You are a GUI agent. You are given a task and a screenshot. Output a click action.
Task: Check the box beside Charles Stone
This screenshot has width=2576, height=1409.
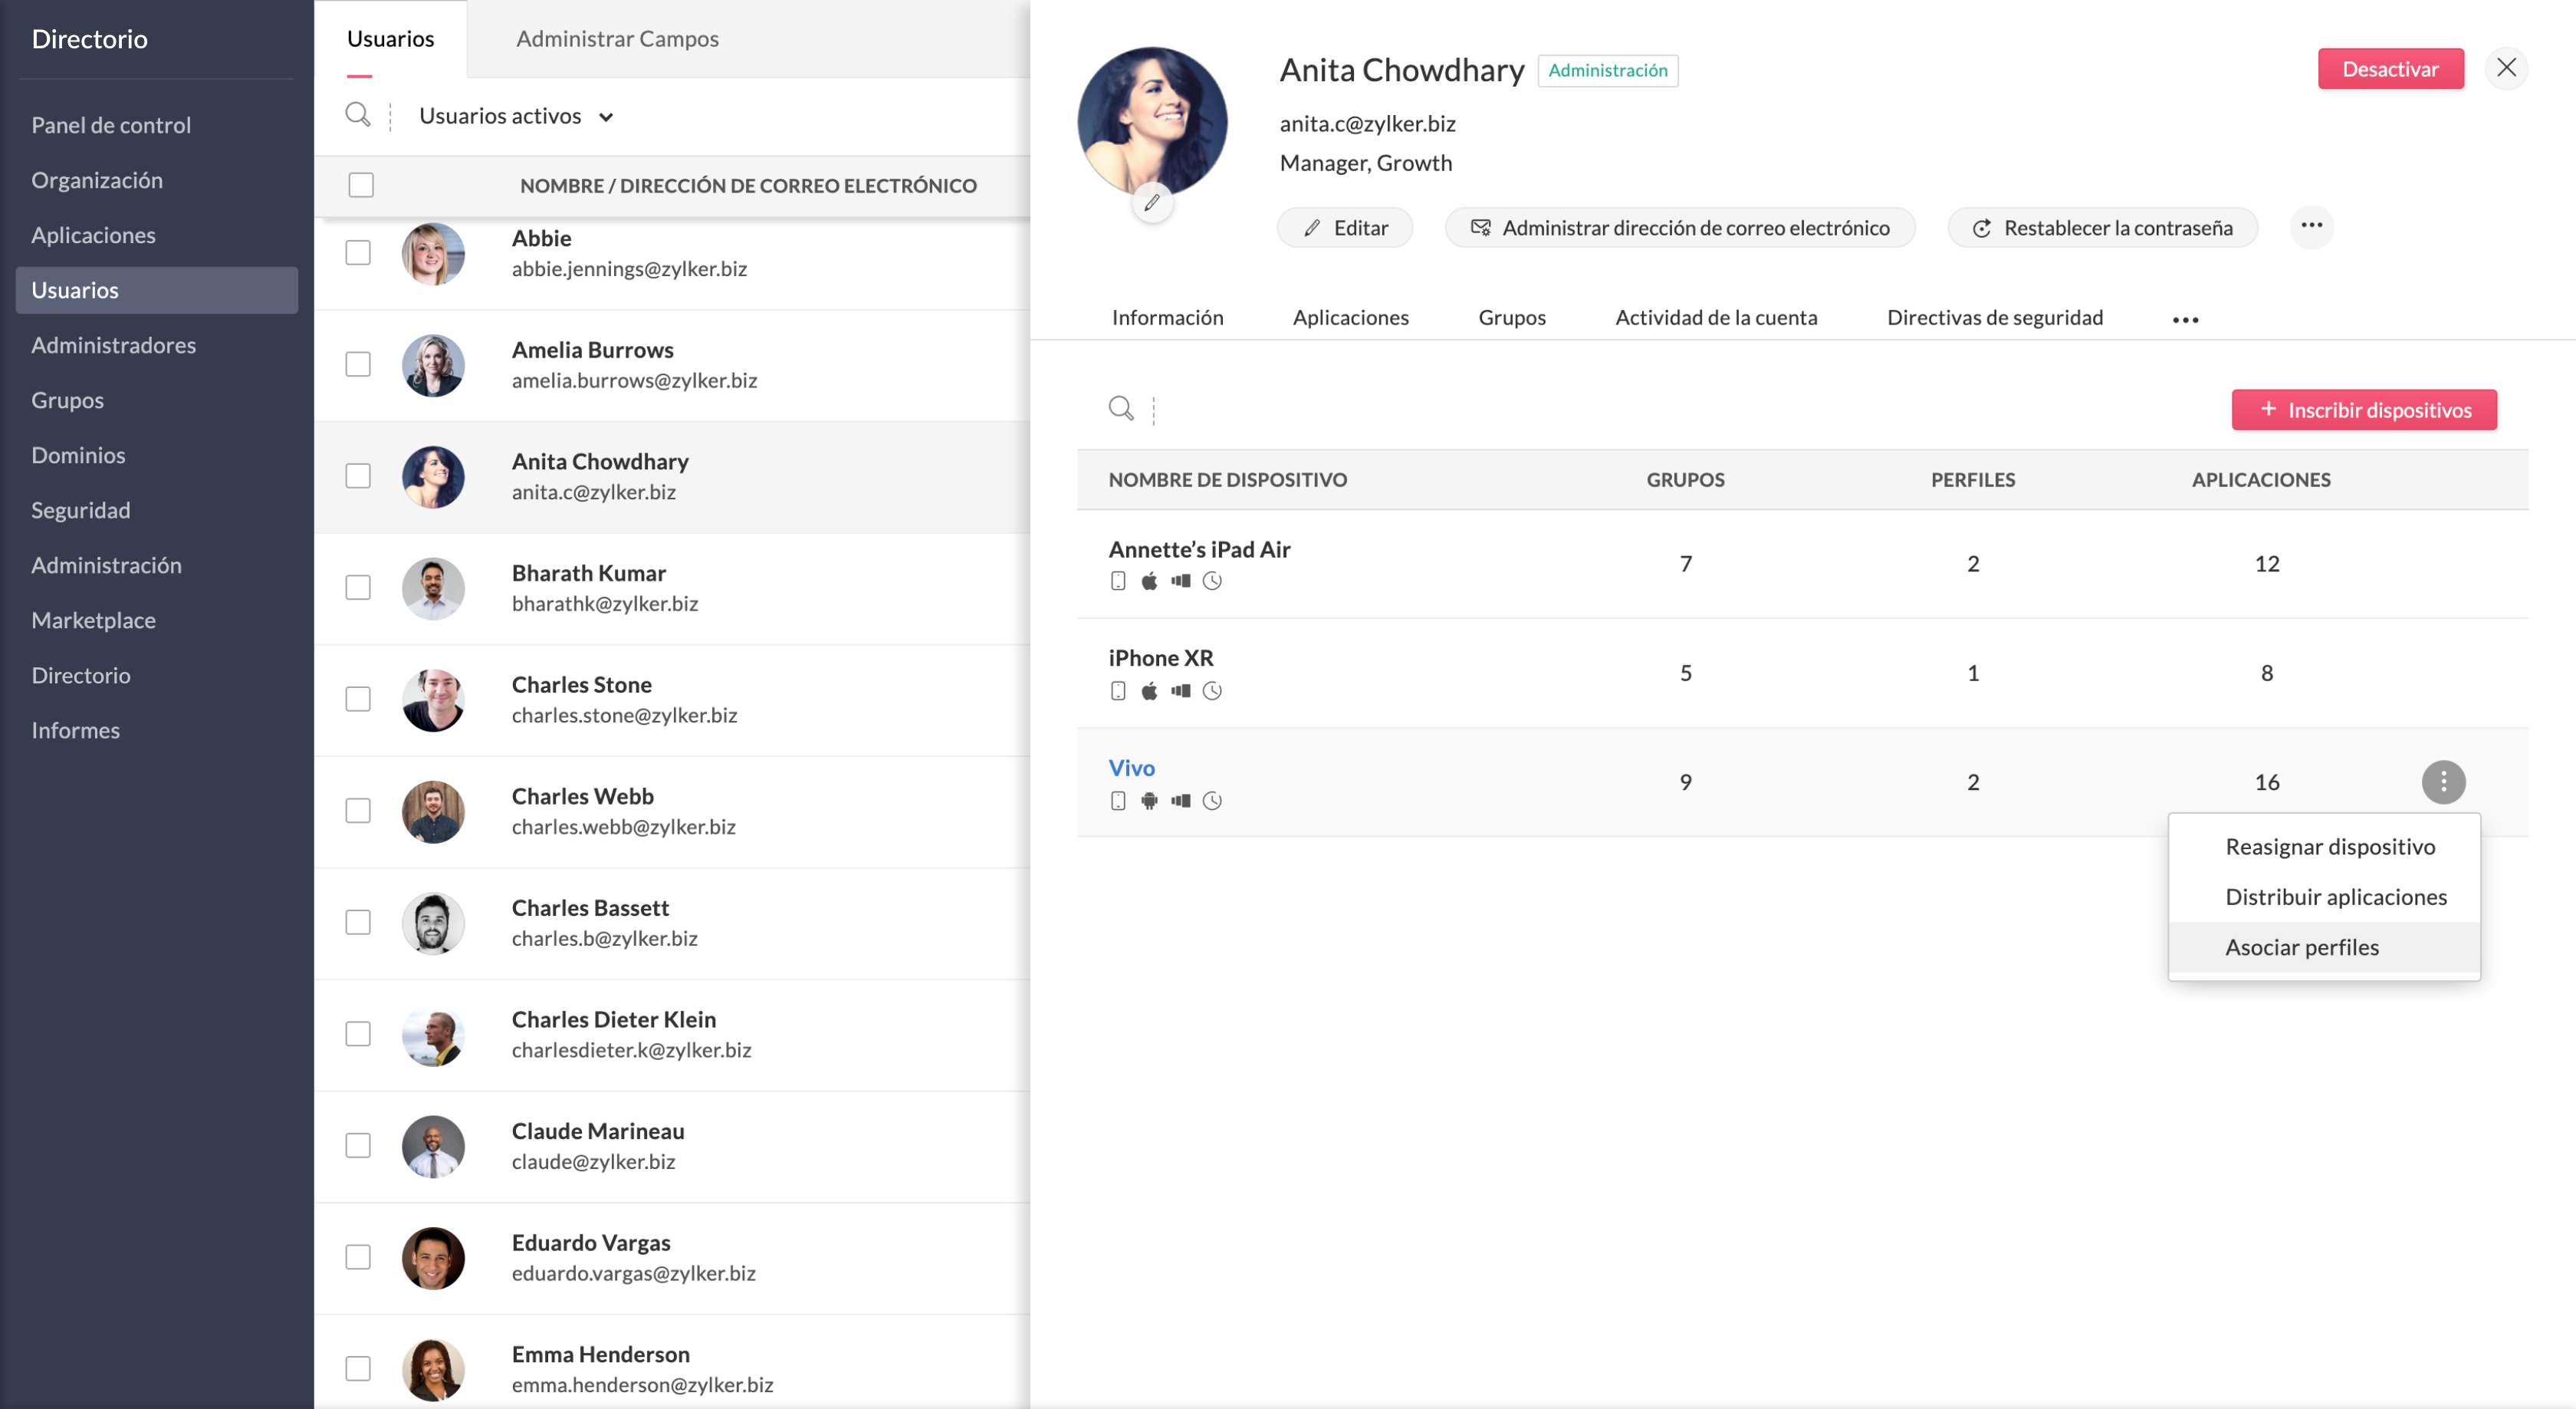coord(358,699)
